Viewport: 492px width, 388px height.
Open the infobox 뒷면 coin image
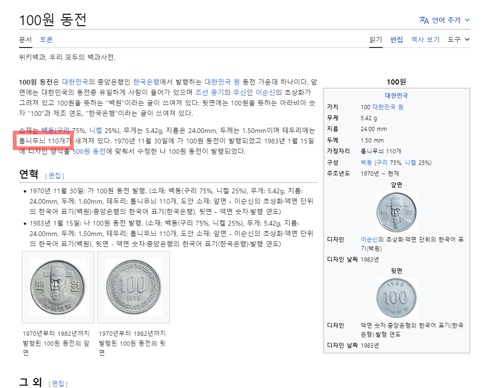pyautogui.click(x=397, y=298)
